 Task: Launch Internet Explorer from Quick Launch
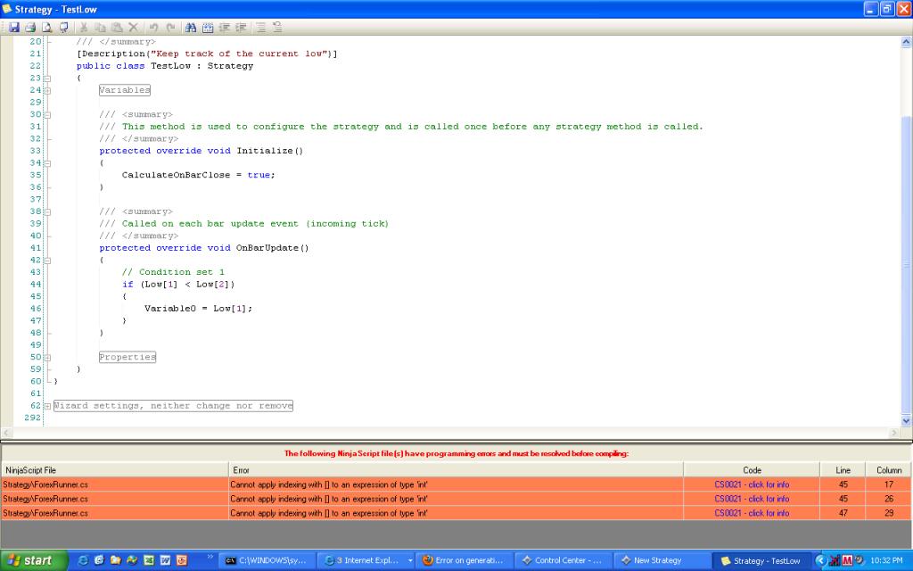point(83,560)
